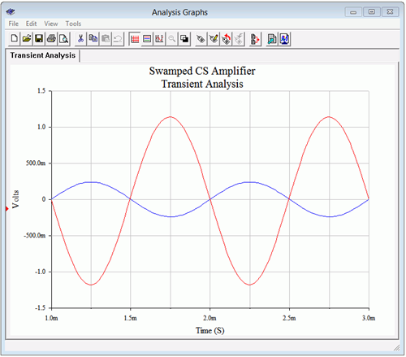Viewport: 406px width, 357px height.
Task: Click the red marker beside Volts axis
Action: (x=7, y=209)
